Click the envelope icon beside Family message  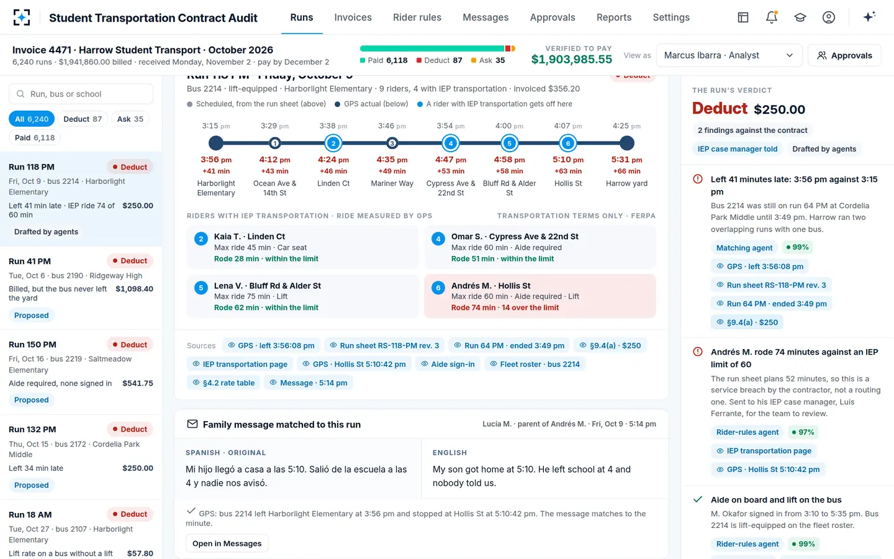click(x=192, y=424)
